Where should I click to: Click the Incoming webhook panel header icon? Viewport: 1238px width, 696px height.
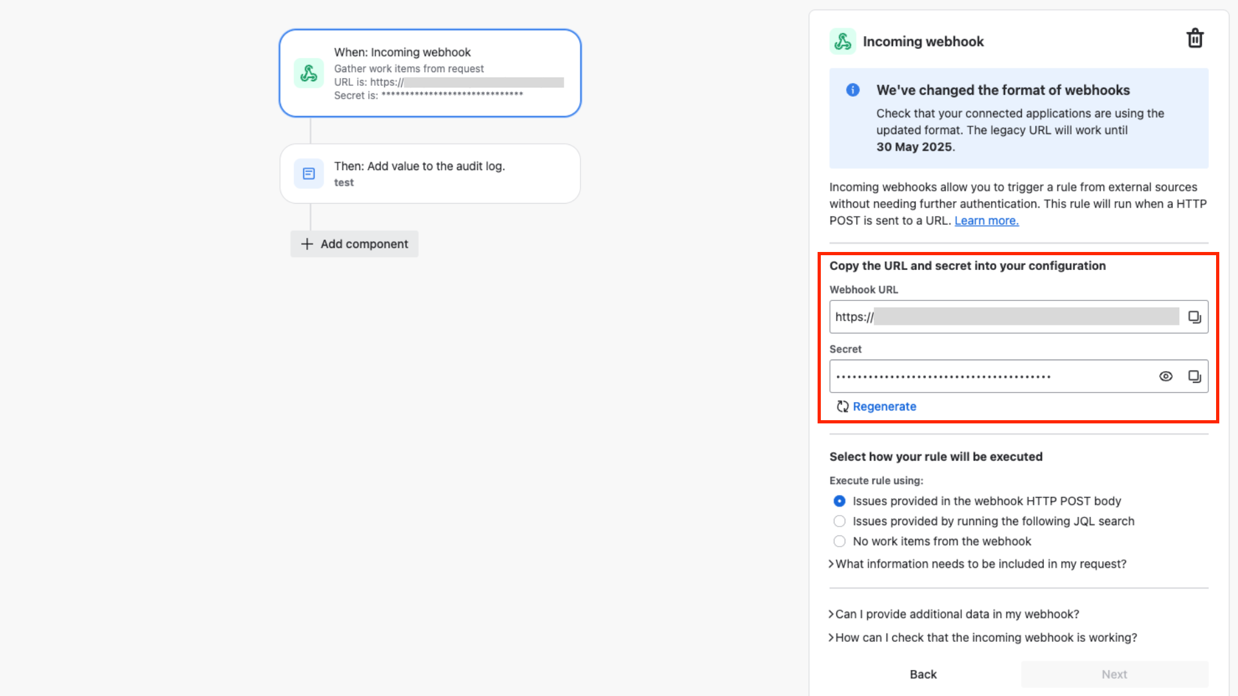tap(843, 41)
